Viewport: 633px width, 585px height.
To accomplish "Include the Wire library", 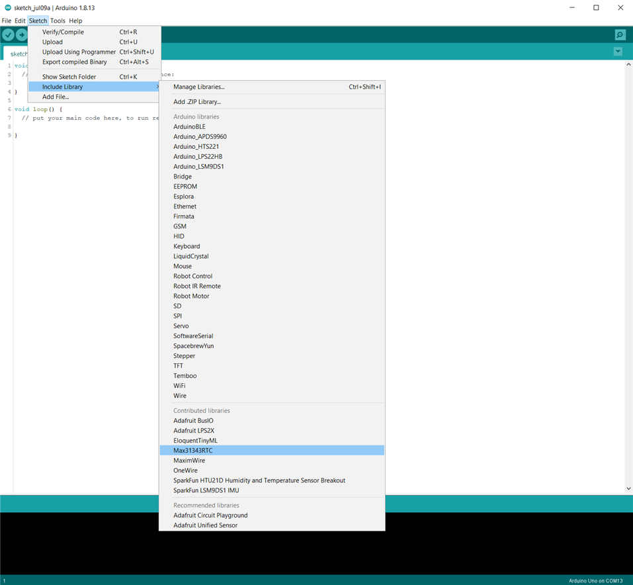I will [x=272, y=396].
